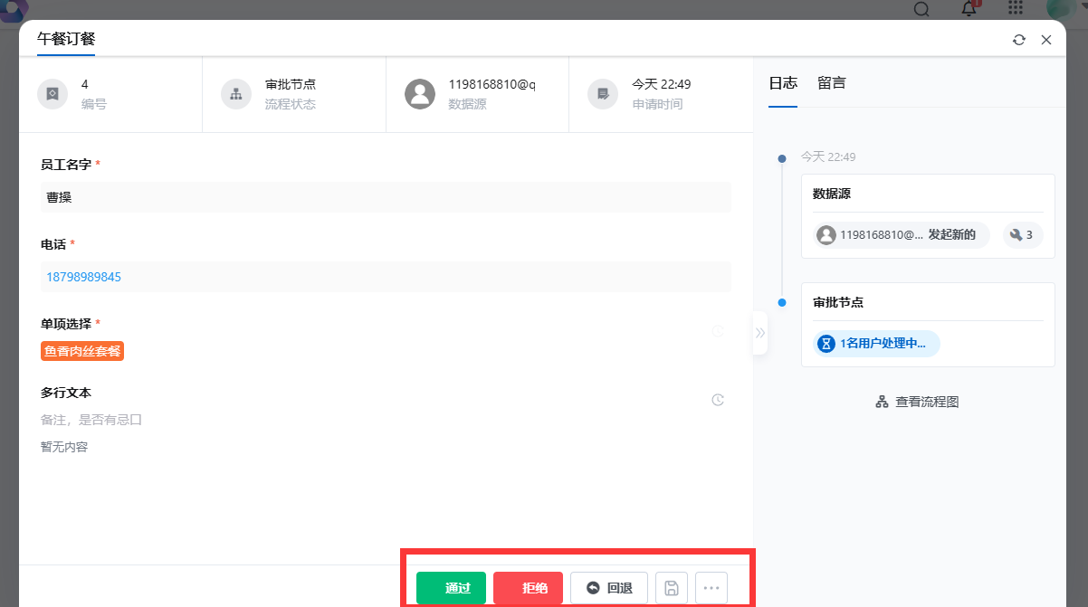Click the history clock icon beside 单项选择
1088x607 pixels.
[x=718, y=331]
